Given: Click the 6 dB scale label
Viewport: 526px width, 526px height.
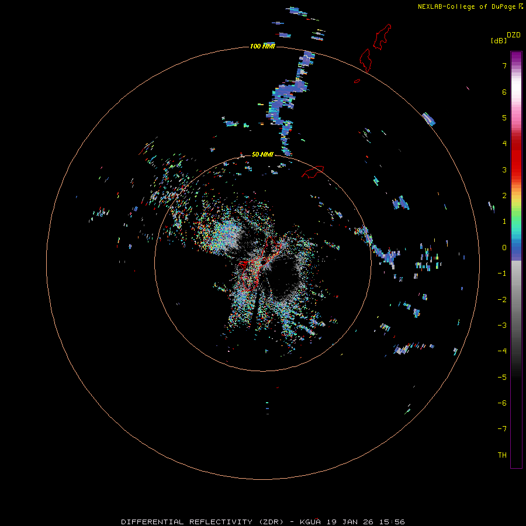Looking at the screenshot, I should coord(504,92).
